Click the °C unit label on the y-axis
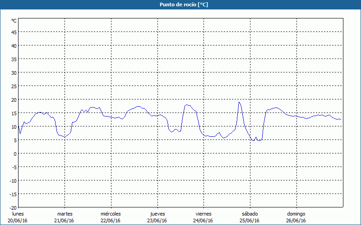Image resolution: width=361 pixels, height=225 pixels. coord(14,21)
